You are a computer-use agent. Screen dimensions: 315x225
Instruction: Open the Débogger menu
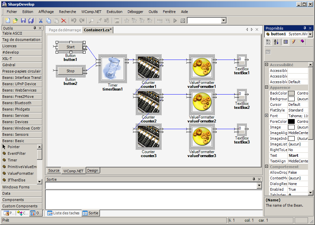136,12
